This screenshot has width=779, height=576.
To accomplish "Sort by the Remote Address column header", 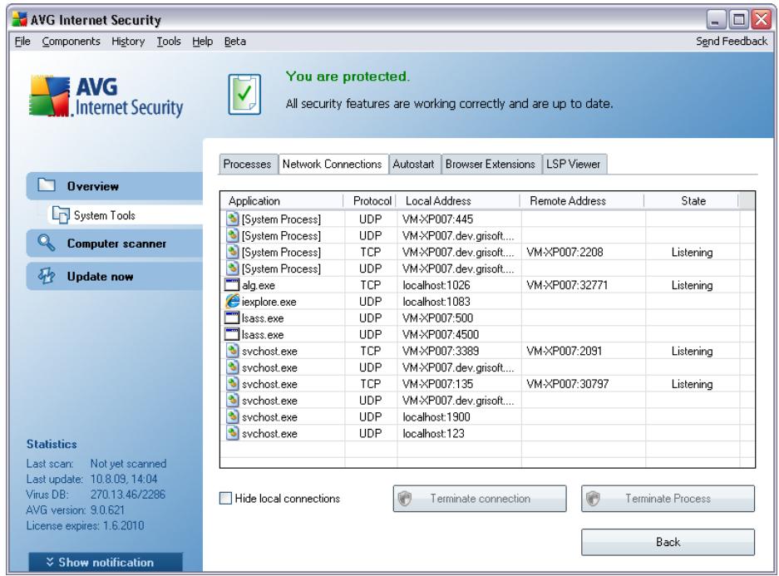I will [x=582, y=200].
